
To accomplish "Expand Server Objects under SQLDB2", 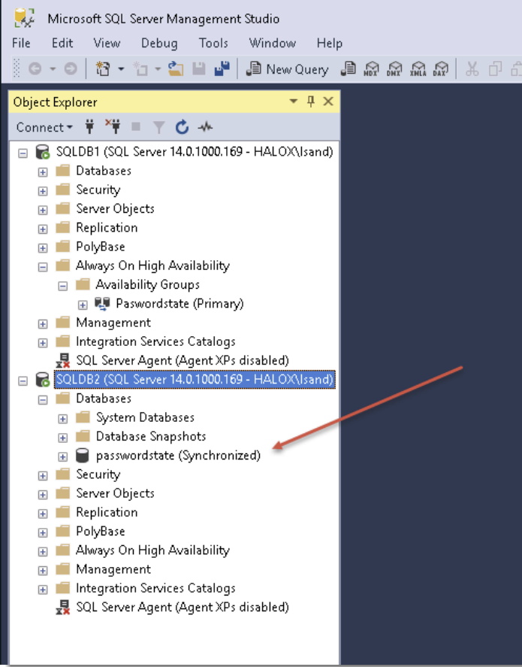I will click(x=43, y=494).
